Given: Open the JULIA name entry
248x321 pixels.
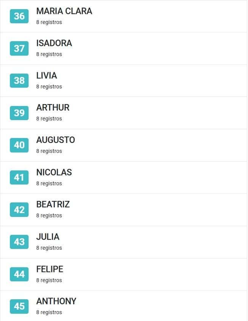Looking at the screenshot, I should coord(48,237).
